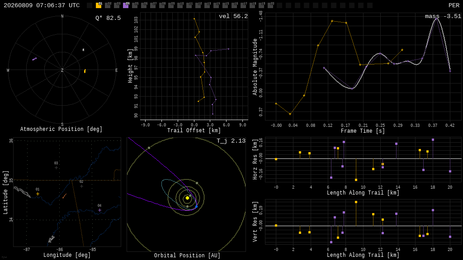This screenshot has width=463, height=260.
Task: Toggle the gray station 02 square
Action: (x=108, y=5)
